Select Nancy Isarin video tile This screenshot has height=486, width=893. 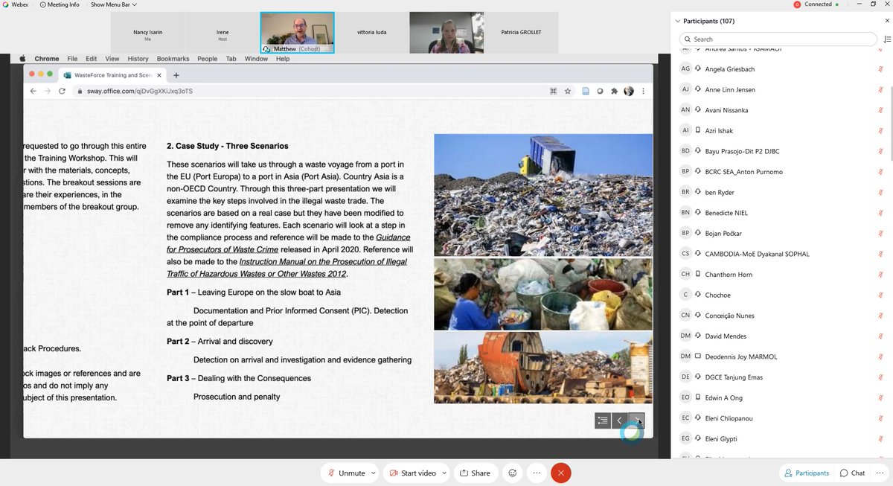147,33
